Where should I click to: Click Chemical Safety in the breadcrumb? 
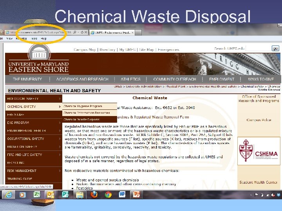point(252,86)
